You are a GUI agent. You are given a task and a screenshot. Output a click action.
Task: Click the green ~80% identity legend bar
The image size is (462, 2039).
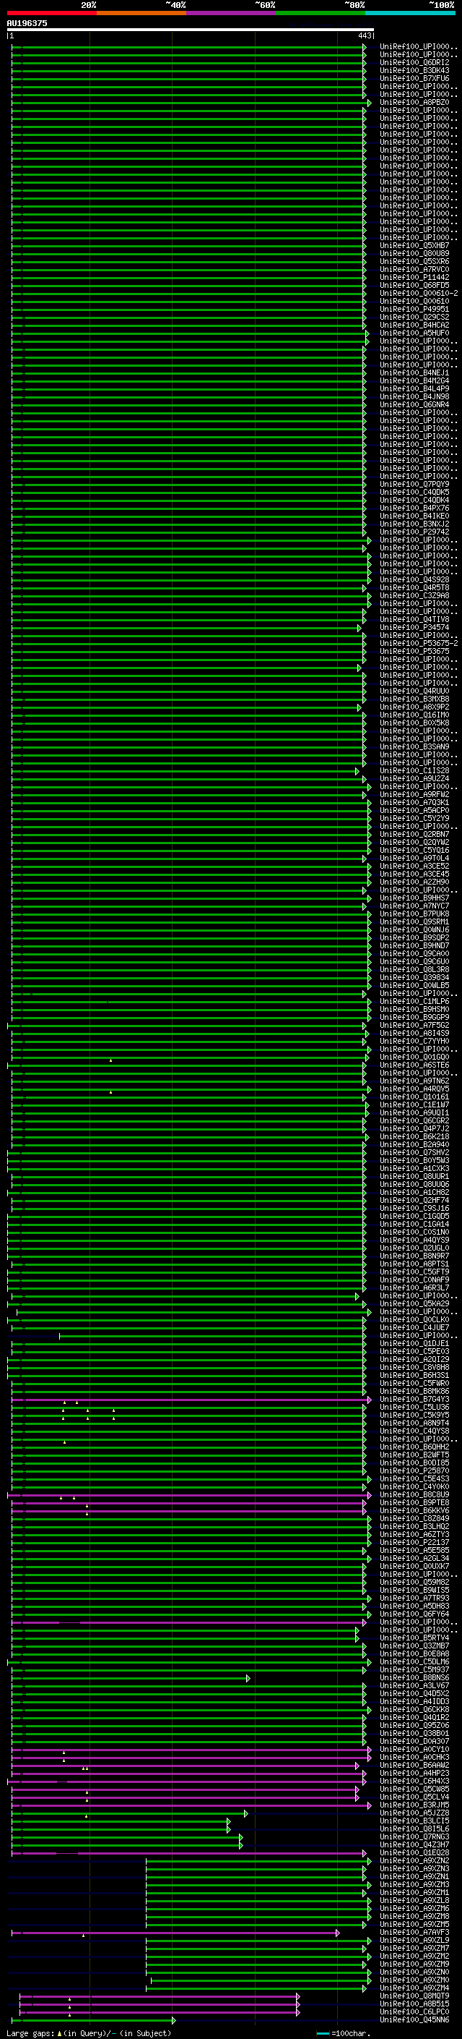[x=320, y=13]
